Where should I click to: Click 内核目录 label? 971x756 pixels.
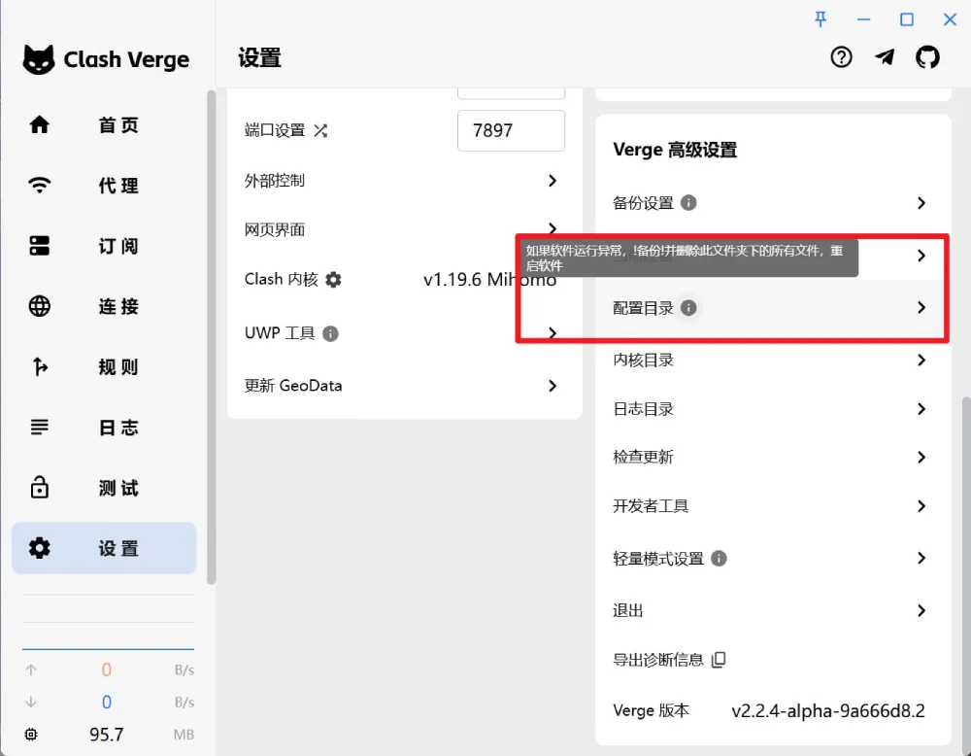click(x=643, y=361)
